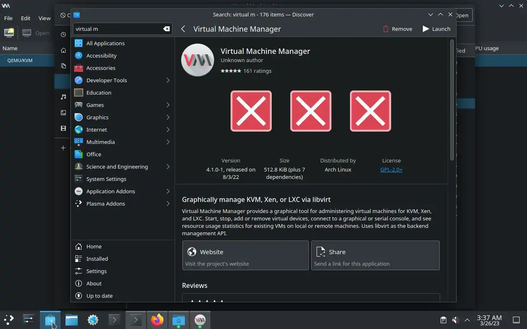Open the Discover icon in taskbar
The image size is (527, 329).
click(x=50, y=320)
